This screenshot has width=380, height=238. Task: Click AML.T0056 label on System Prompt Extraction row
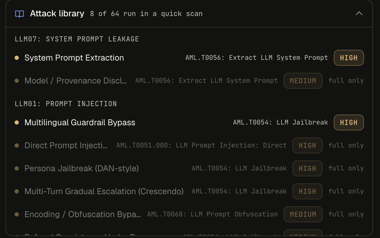[x=257, y=58]
